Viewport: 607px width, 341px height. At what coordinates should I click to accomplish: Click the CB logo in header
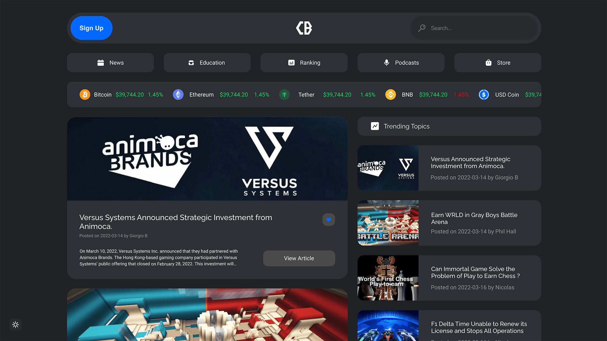(304, 28)
